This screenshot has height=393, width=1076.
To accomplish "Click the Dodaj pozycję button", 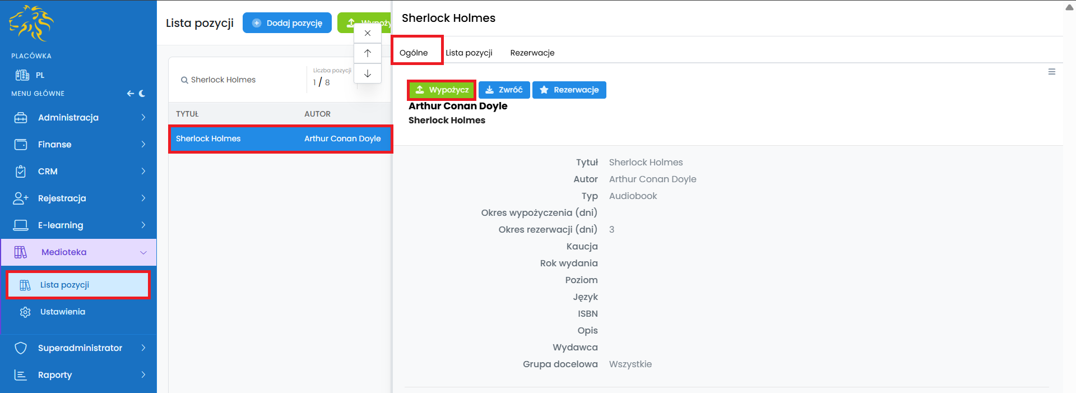I will pyautogui.click(x=287, y=23).
